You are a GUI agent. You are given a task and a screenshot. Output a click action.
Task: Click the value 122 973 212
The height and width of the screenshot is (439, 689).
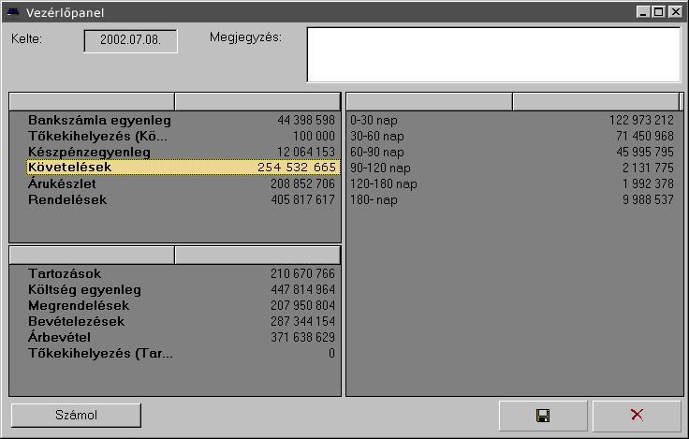tap(641, 120)
